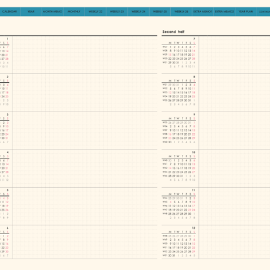Go to week W52 label

(x=165, y=251)
